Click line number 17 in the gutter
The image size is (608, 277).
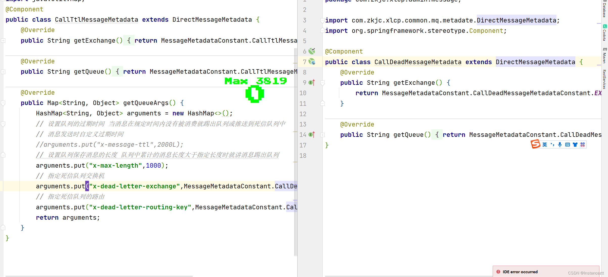click(303, 145)
